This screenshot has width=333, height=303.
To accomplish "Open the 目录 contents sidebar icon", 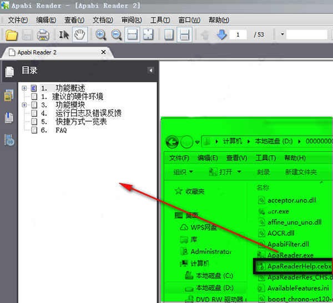I will click(9, 72).
